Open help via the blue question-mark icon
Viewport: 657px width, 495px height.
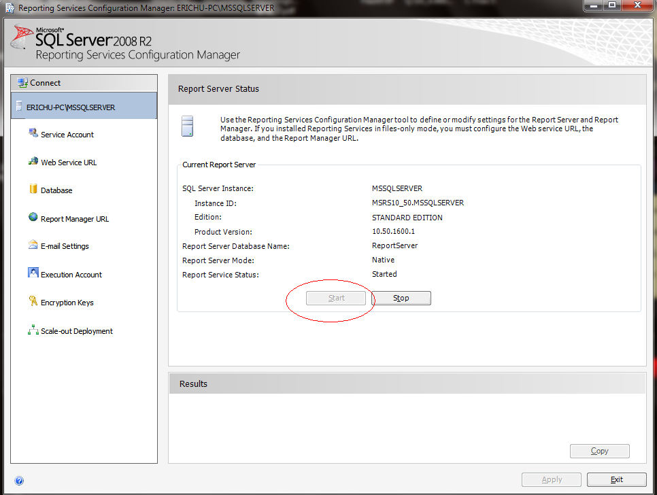pos(19,481)
